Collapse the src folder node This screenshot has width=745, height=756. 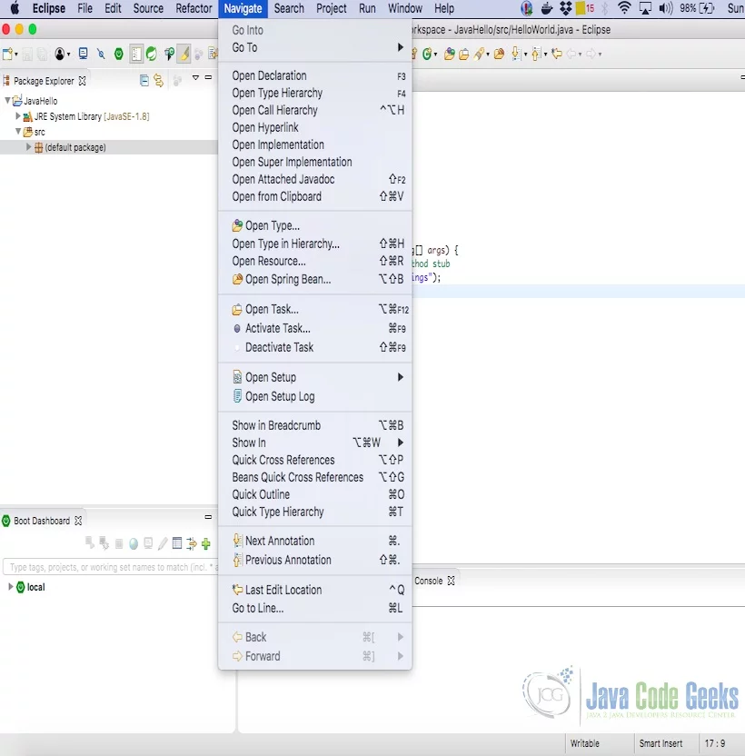(x=18, y=131)
